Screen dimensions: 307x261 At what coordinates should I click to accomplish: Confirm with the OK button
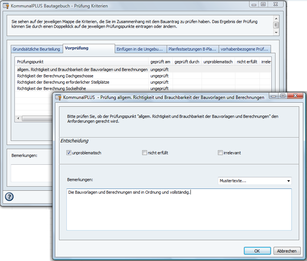(257, 251)
